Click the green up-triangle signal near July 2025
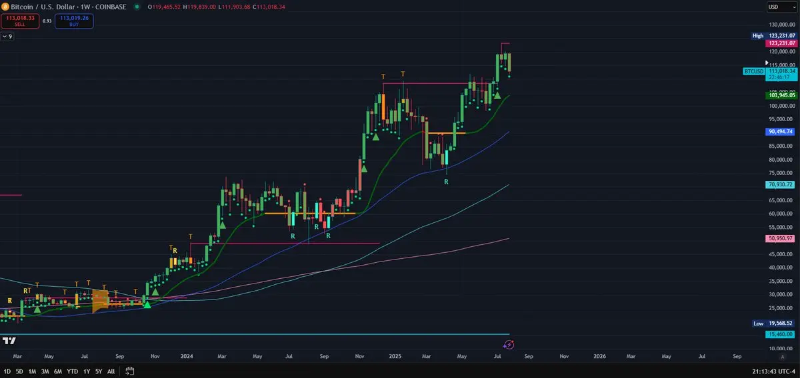The height and width of the screenshot is (378, 800). coord(497,96)
